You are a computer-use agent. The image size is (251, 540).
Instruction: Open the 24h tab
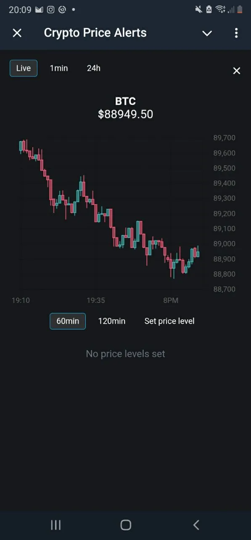93,68
